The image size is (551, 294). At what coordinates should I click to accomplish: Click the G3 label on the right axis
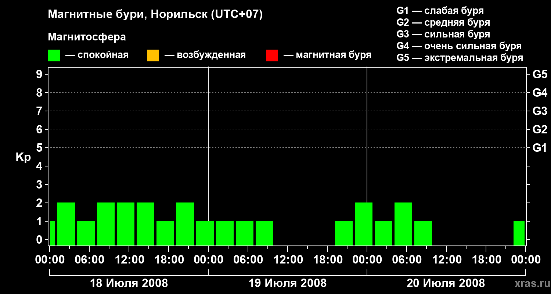[x=540, y=111]
